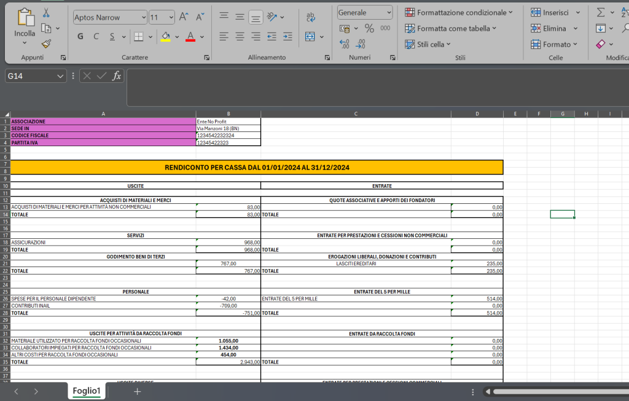Click the wrap text icon
This screenshot has width=629, height=401.
[311, 17]
